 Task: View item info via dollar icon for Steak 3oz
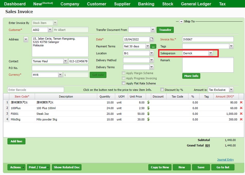(148, 113)
